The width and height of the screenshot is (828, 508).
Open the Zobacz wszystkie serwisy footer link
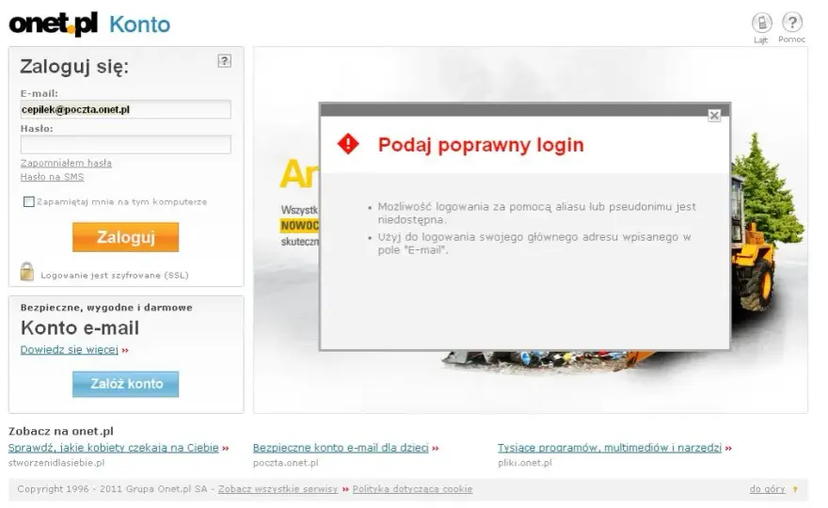[x=278, y=489]
